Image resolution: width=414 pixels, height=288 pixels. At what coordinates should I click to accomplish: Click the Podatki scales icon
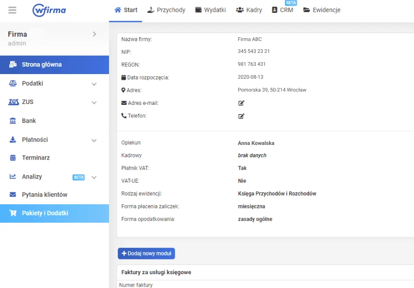13,83
